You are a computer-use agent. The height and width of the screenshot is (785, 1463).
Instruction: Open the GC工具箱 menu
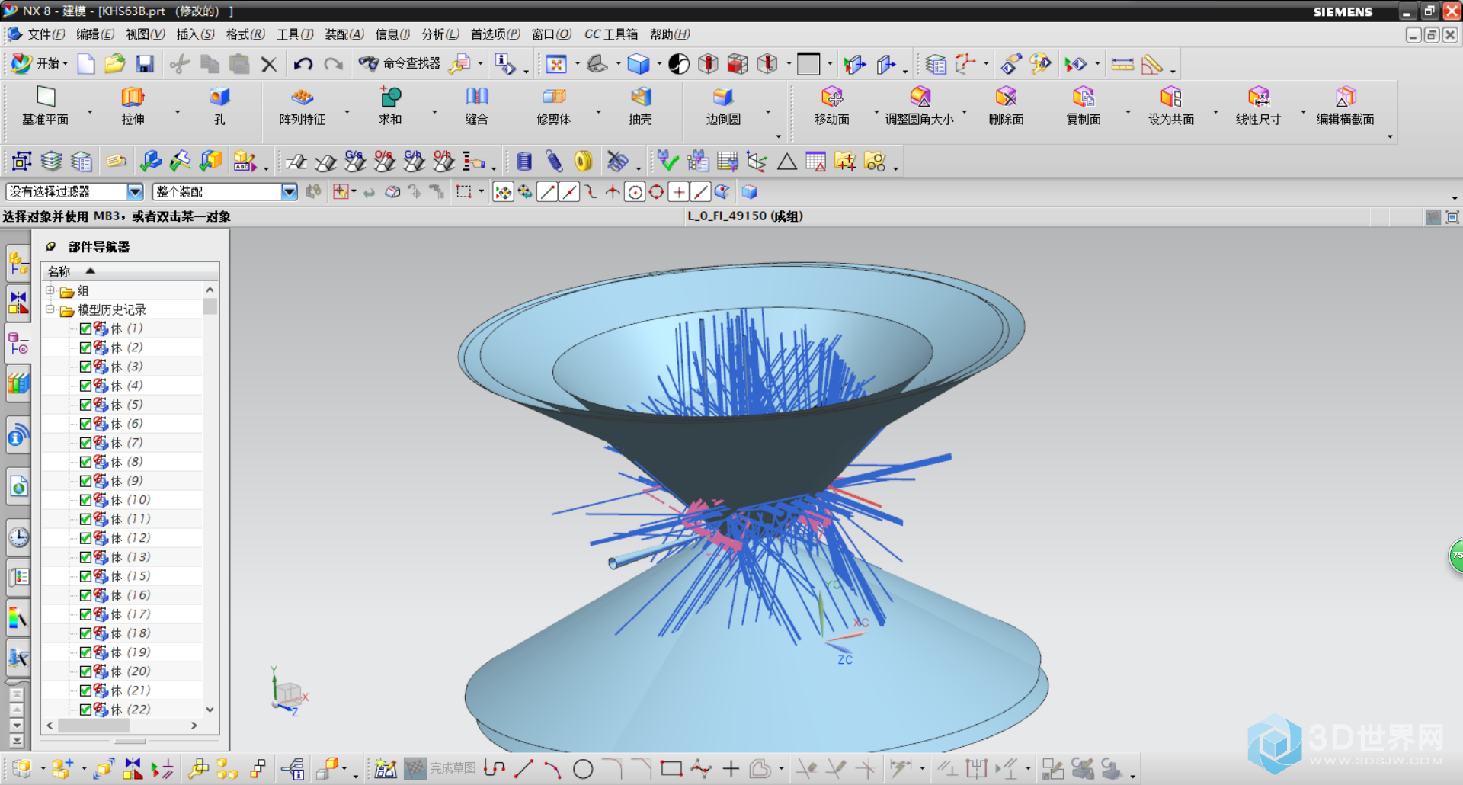pos(611,34)
